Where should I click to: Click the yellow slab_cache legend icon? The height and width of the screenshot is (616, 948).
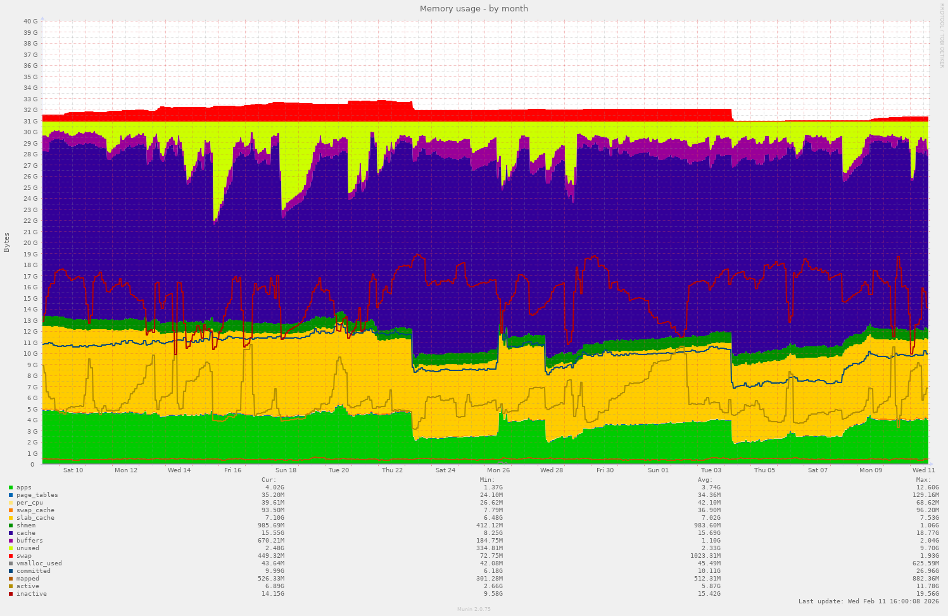click(x=11, y=517)
